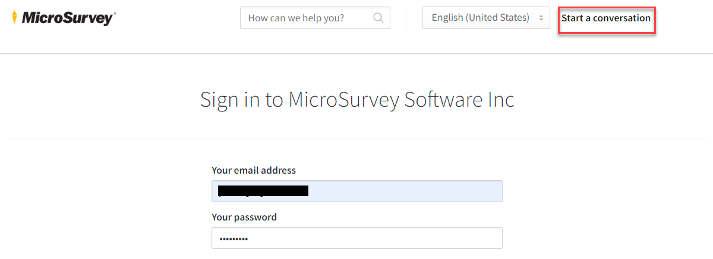Click the 'Sign in to MicroSurvey Software Inc' heading
Image resolution: width=713 pixels, height=259 pixels.
point(357,100)
